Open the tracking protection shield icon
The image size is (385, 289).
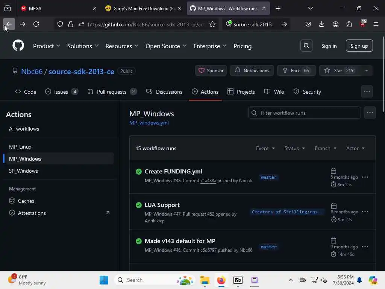(x=60, y=24)
